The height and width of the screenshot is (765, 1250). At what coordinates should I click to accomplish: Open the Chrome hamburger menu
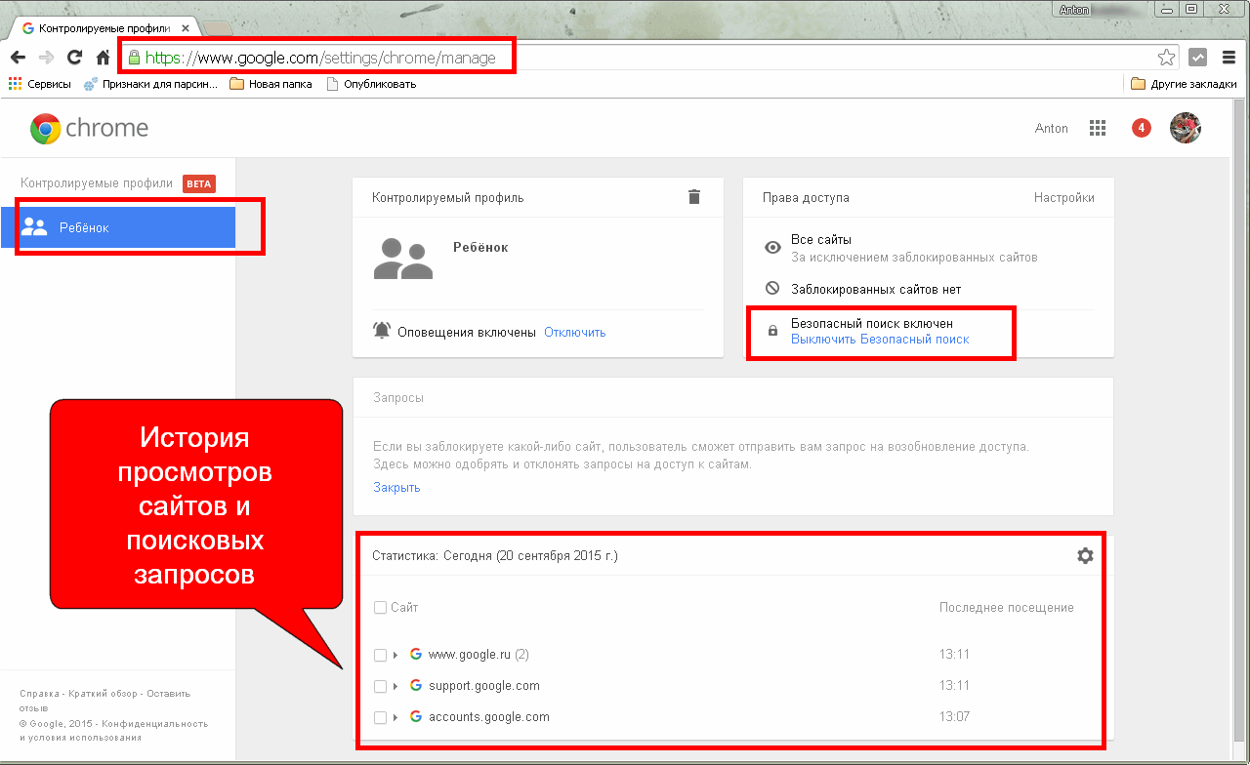[x=1229, y=58]
